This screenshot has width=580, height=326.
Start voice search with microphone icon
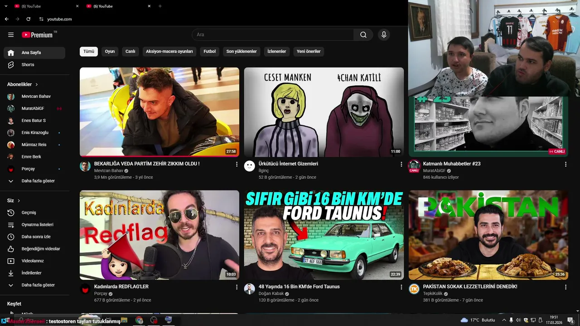(384, 35)
